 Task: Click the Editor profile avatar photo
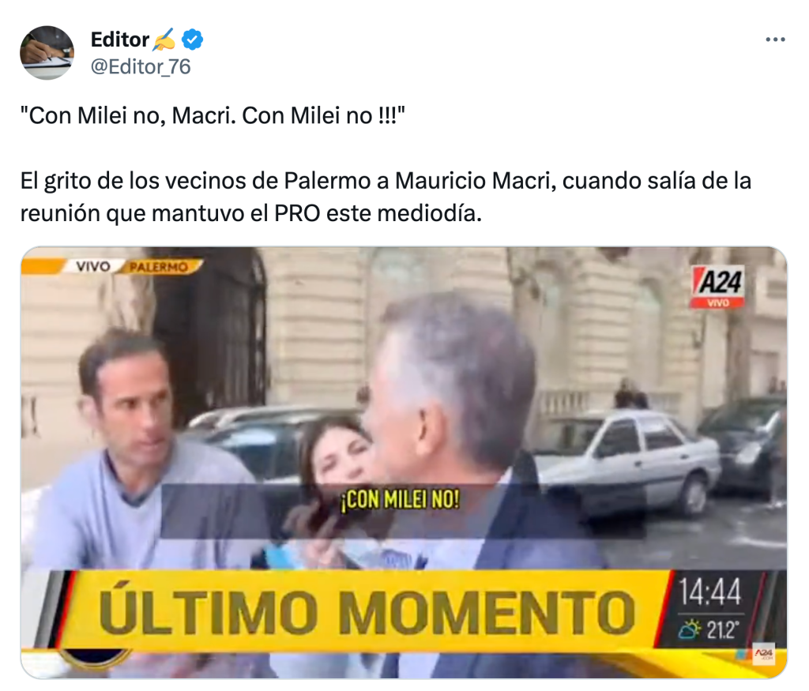[47, 53]
